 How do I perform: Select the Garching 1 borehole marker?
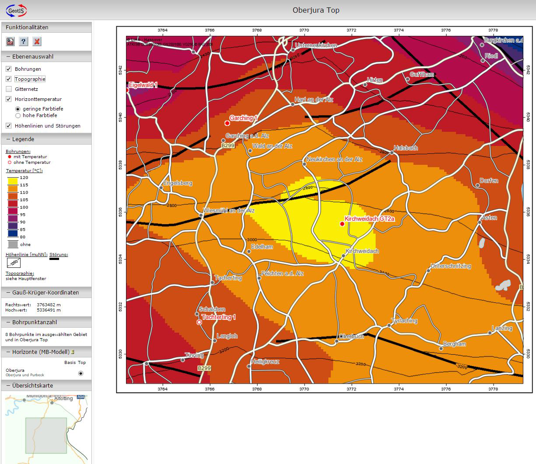(227, 123)
